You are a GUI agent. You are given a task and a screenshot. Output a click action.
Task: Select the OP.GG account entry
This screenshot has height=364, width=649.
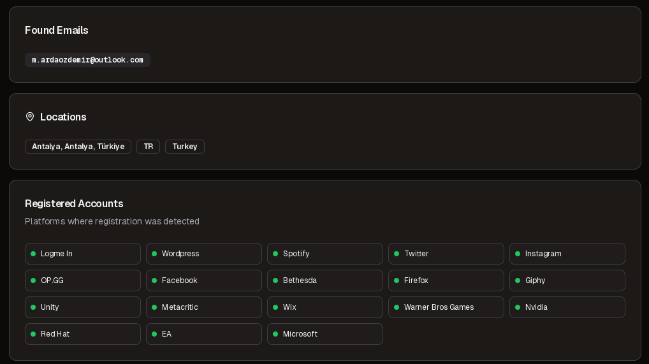click(83, 280)
